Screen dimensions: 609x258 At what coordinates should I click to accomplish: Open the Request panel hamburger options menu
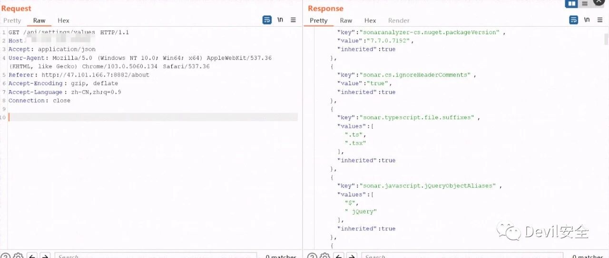(x=293, y=20)
